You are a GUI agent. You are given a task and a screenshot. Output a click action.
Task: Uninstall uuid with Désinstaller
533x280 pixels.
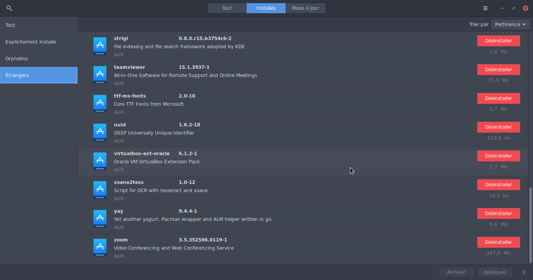tap(499, 127)
